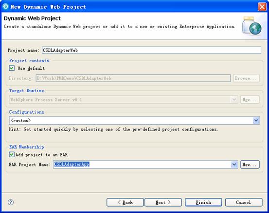Click the Browse button for Directory
This screenshot has width=269, height=213.
pos(246,78)
